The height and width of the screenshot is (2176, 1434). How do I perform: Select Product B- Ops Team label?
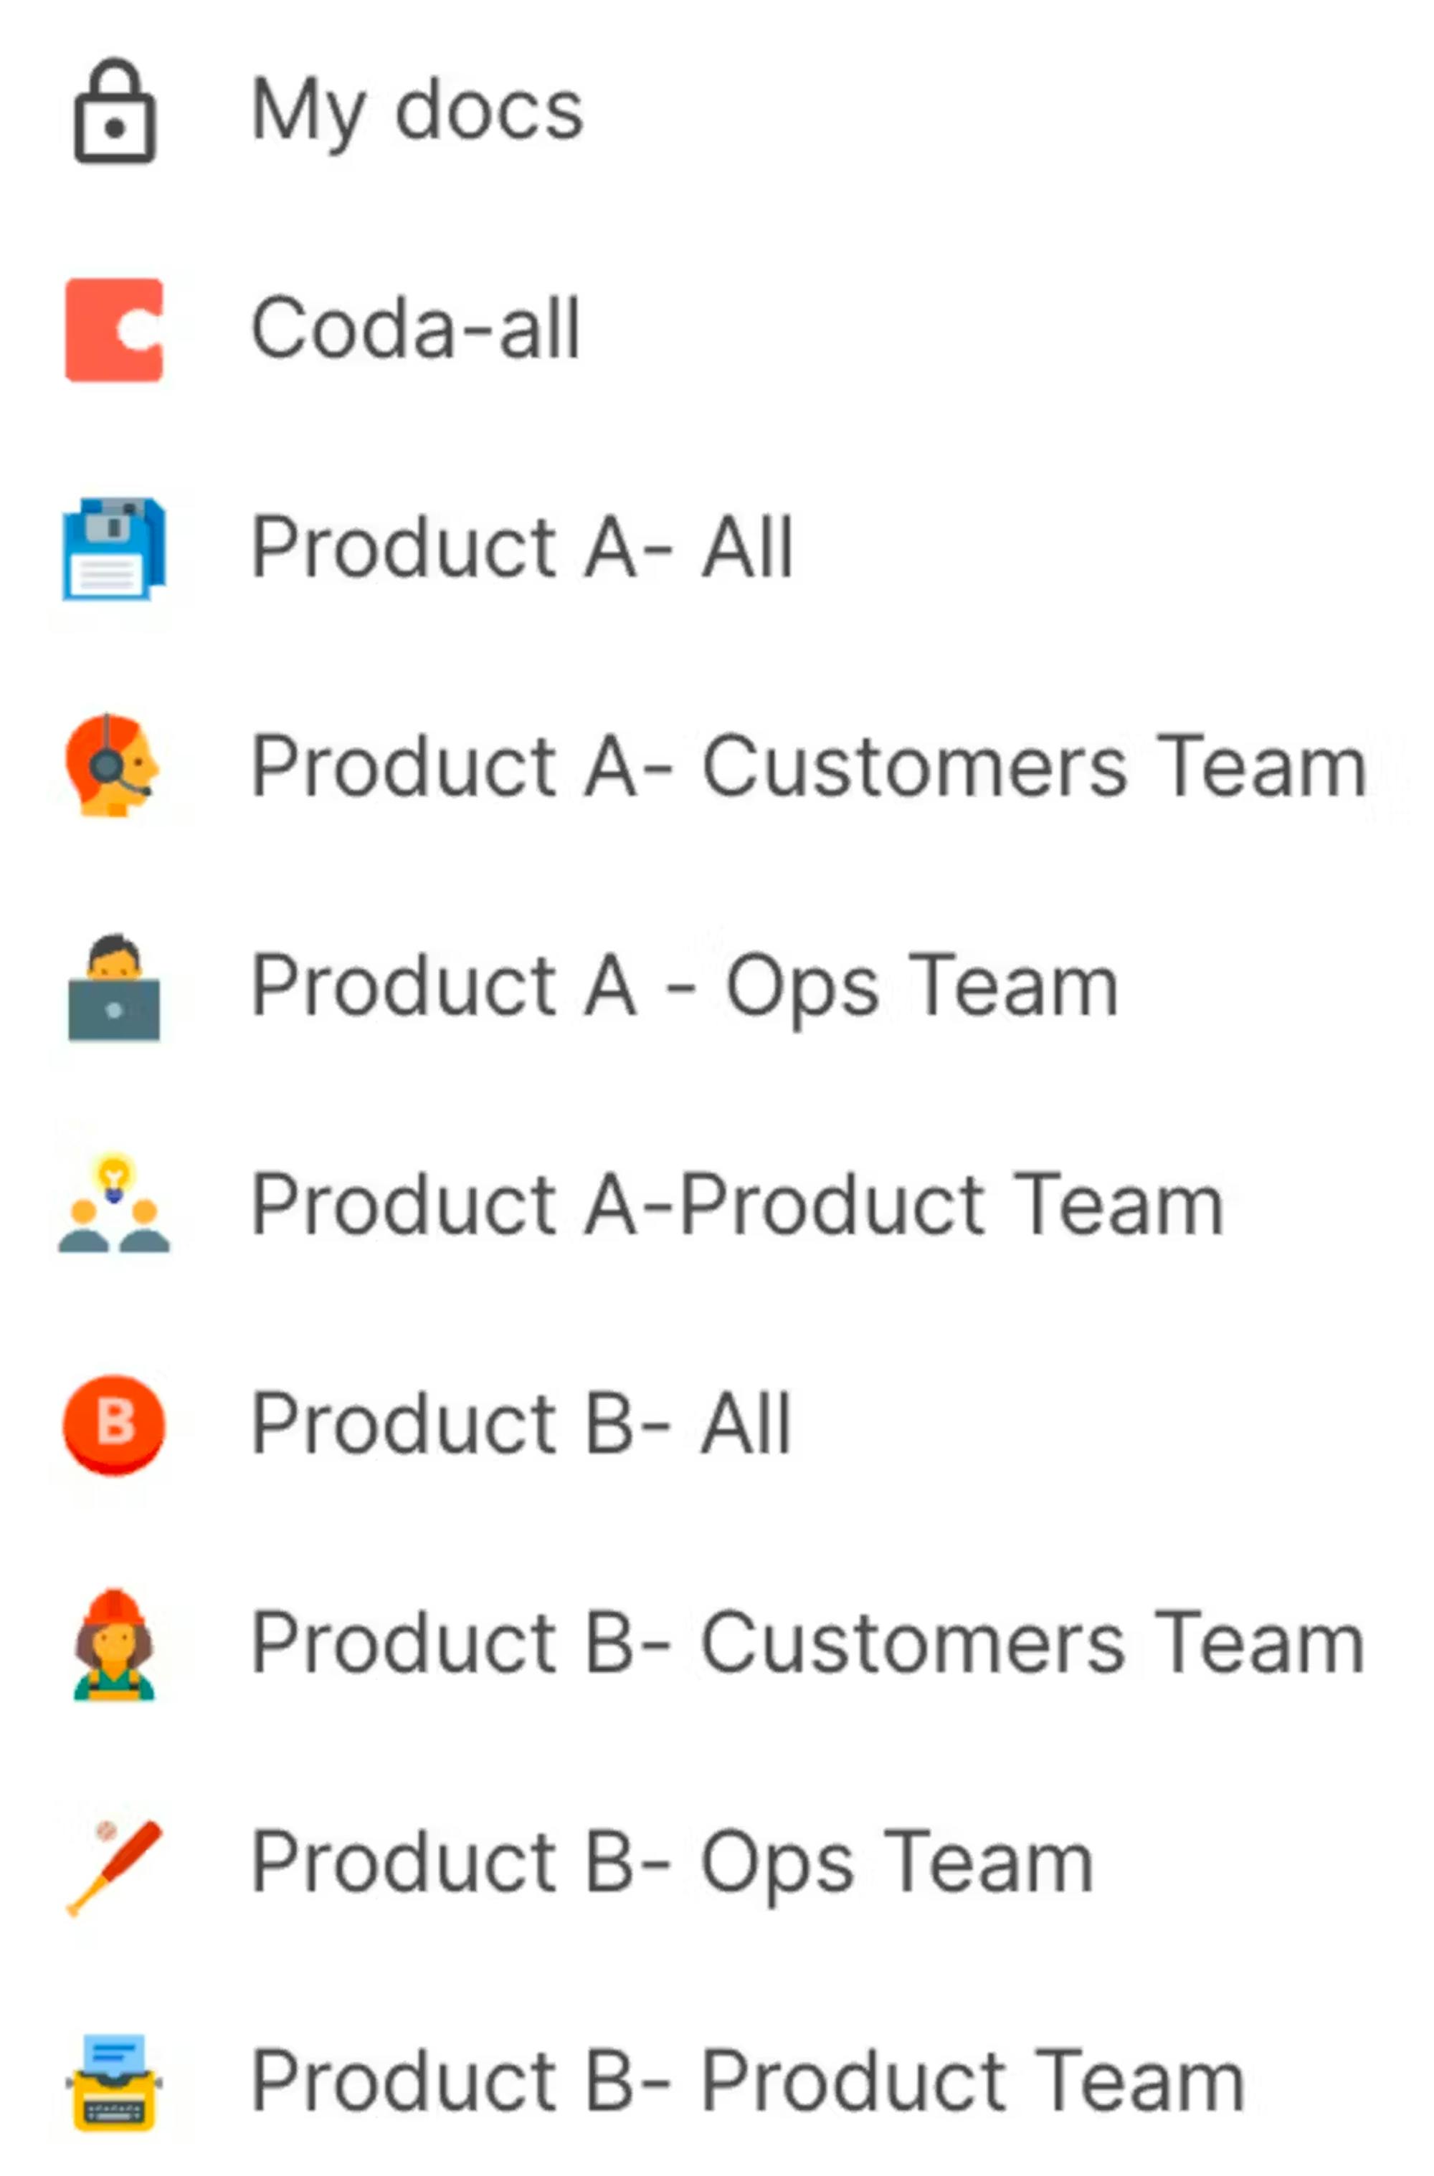673,1862
